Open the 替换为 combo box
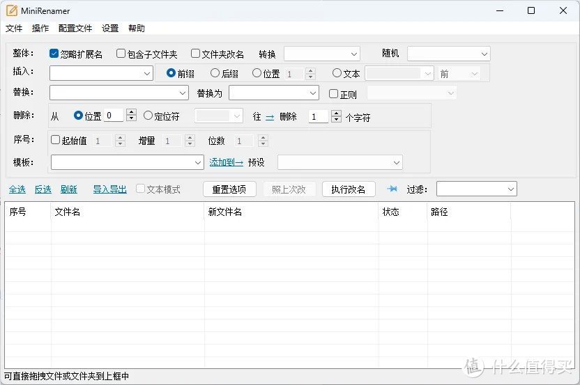The image size is (580, 385). [x=274, y=93]
